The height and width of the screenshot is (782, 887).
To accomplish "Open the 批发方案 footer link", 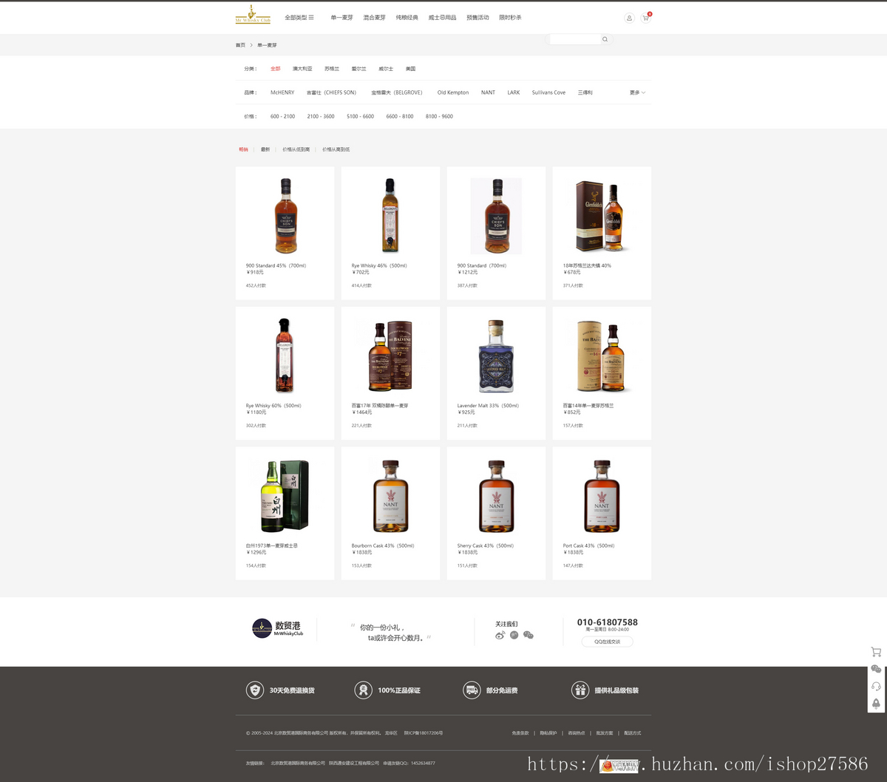I will point(605,733).
